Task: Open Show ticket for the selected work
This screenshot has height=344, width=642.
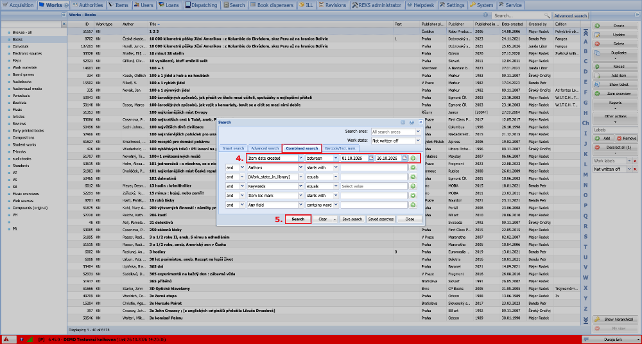Action: point(616,84)
